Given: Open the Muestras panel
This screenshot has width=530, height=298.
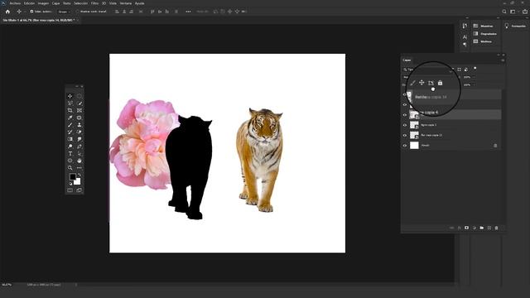Looking at the screenshot, I should (484, 26).
